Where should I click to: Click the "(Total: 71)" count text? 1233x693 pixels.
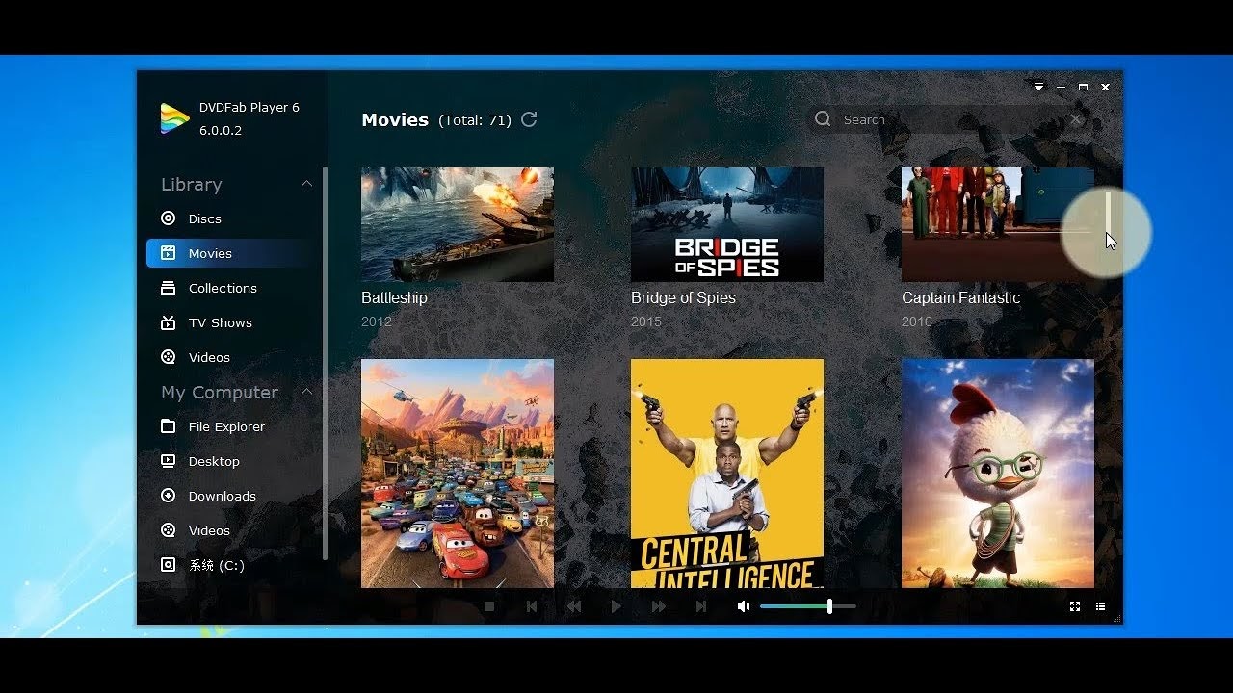click(474, 120)
